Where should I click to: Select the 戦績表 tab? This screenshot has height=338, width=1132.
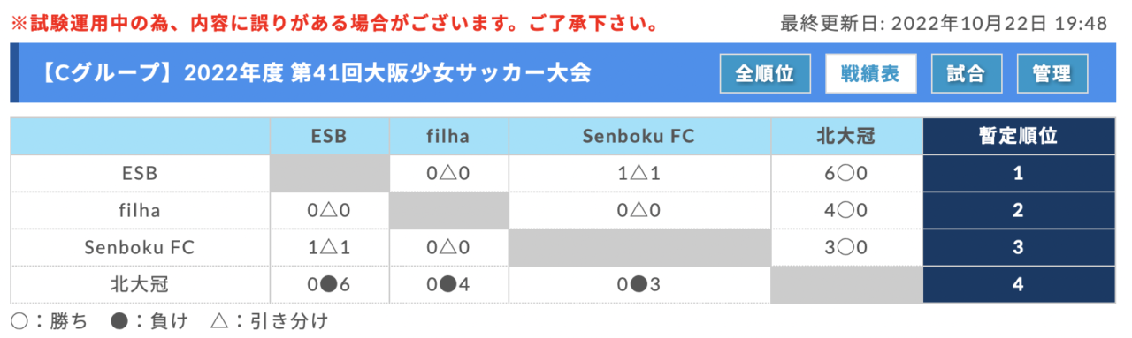[870, 74]
